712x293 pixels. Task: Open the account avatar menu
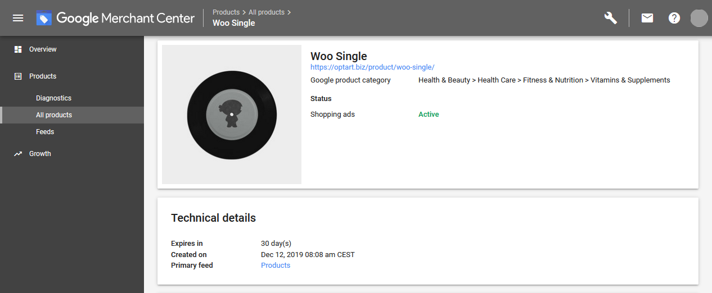coord(699,18)
